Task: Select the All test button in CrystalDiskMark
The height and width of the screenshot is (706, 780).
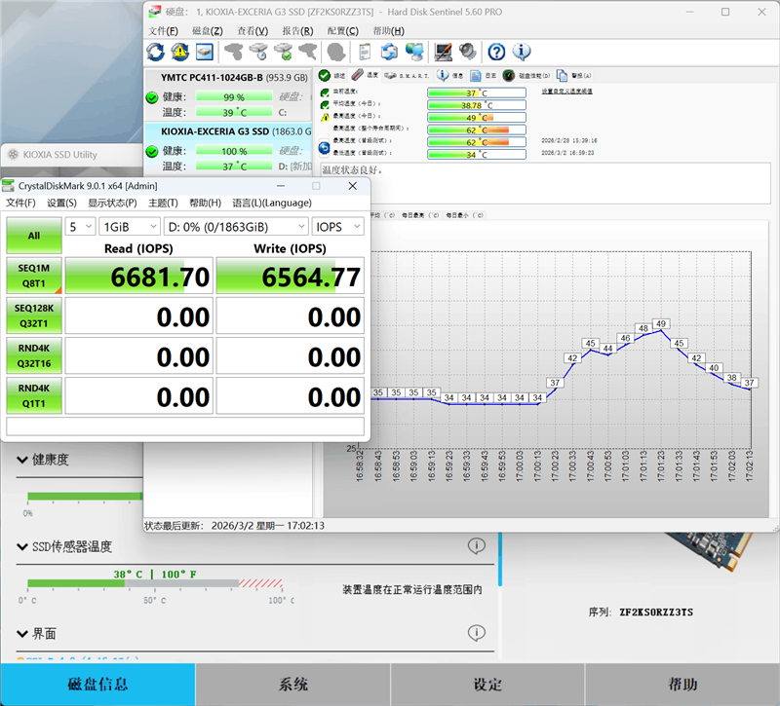Action: (x=34, y=236)
